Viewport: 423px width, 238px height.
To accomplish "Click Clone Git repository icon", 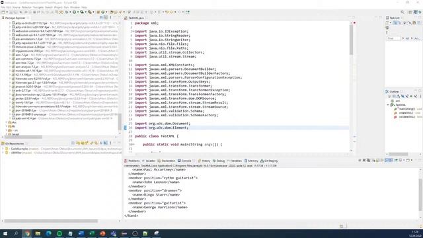I will pyautogui.click(x=82, y=143).
